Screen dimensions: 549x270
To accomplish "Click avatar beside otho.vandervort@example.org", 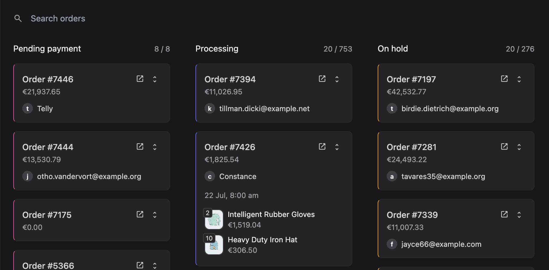I will point(28,176).
